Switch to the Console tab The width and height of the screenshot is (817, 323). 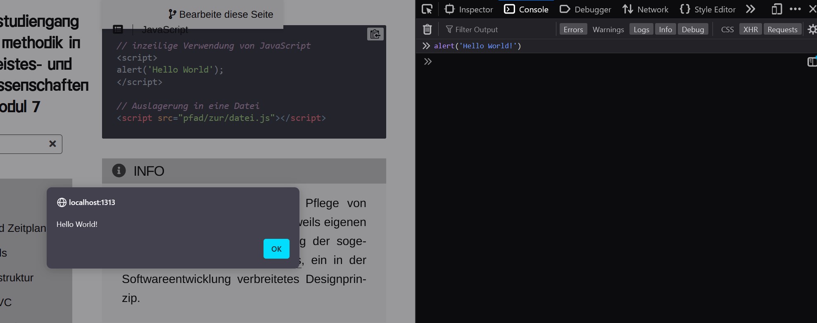[x=527, y=9]
